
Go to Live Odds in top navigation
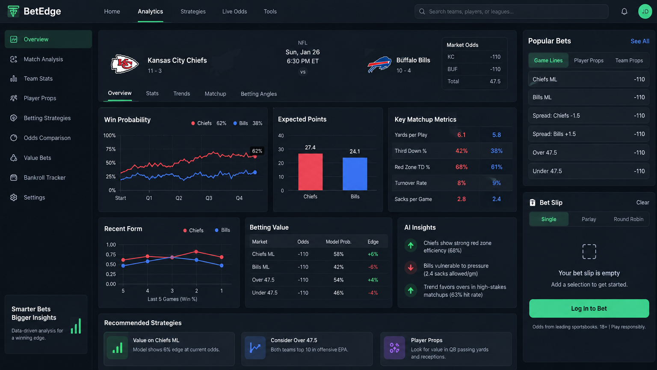click(234, 12)
